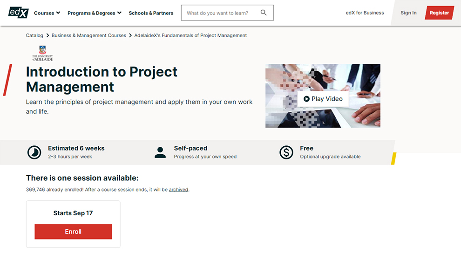Click the 'Learn the principles of project management' description
Screen dimensions: 461x253
pyautogui.click(x=139, y=107)
